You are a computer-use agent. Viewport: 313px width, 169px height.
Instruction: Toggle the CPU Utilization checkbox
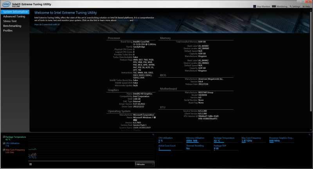[x=4, y=143]
